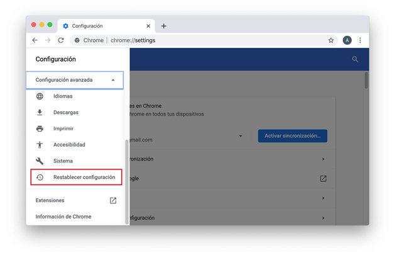Viewport: 404px width, 255px height.
Task: Close the Configuración tab
Action: coord(148,26)
